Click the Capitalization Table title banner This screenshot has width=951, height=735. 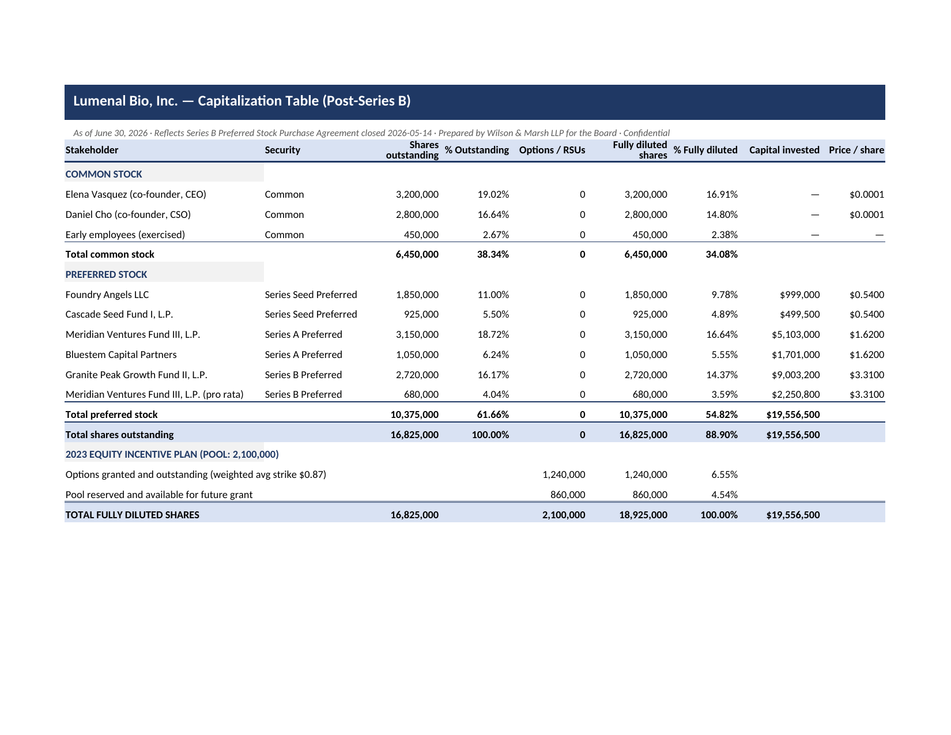click(475, 102)
